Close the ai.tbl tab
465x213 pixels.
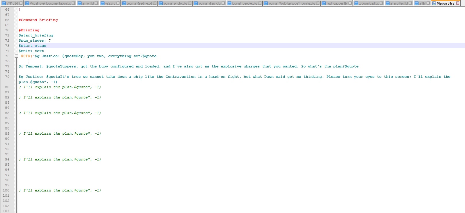click(x=428, y=3)
